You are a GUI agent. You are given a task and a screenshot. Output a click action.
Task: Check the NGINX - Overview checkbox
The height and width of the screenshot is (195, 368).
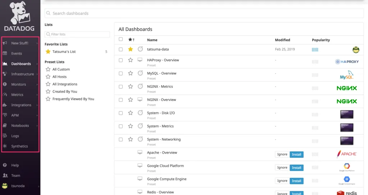click(x=121, y=100)
